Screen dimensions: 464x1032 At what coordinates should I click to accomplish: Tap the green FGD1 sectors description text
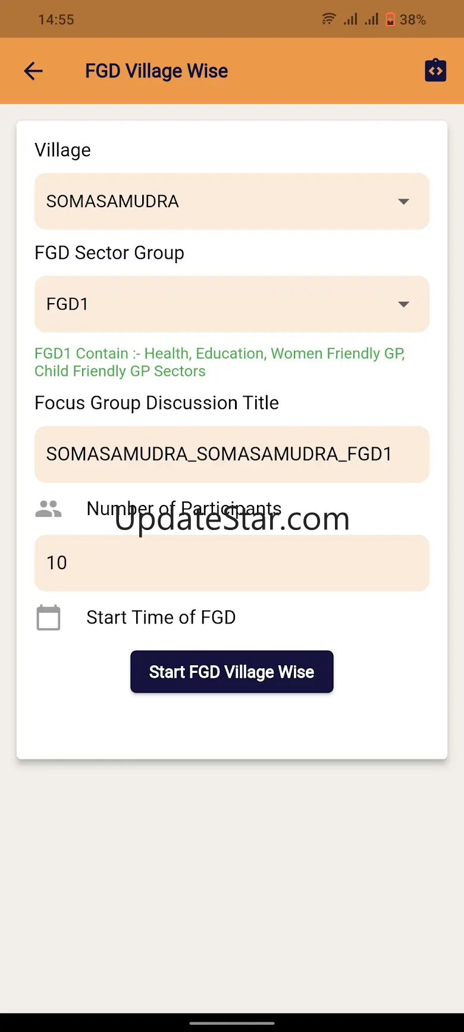[x=220, y=362]
